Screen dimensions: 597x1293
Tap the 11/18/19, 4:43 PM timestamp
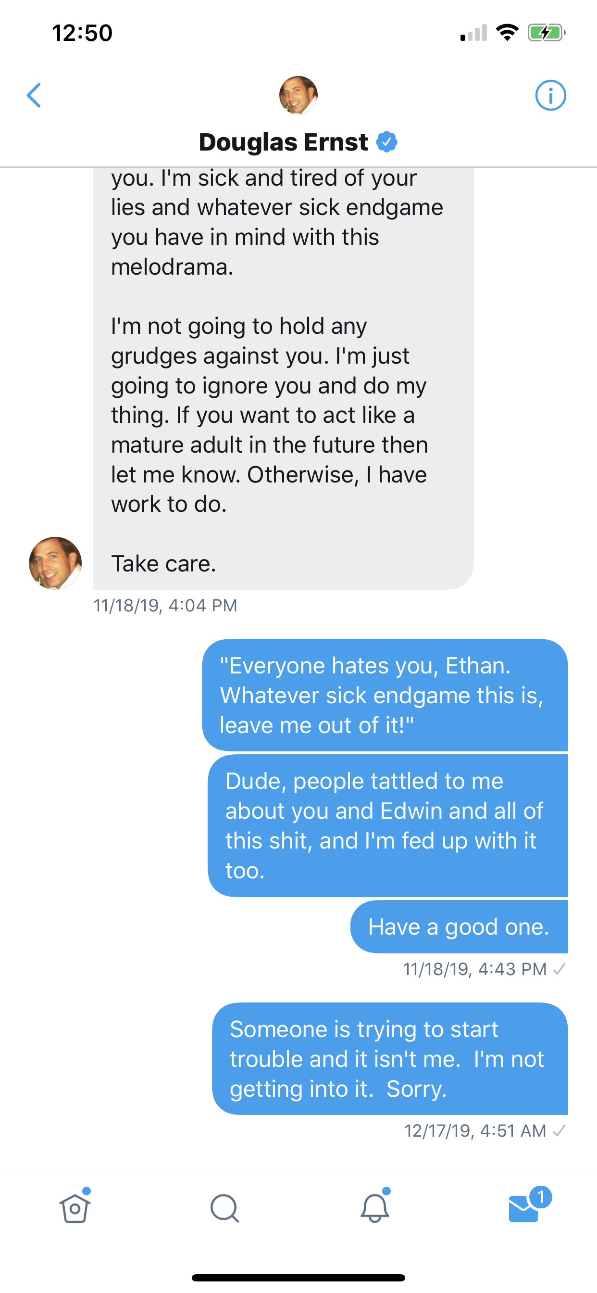[x=474, y=969]
